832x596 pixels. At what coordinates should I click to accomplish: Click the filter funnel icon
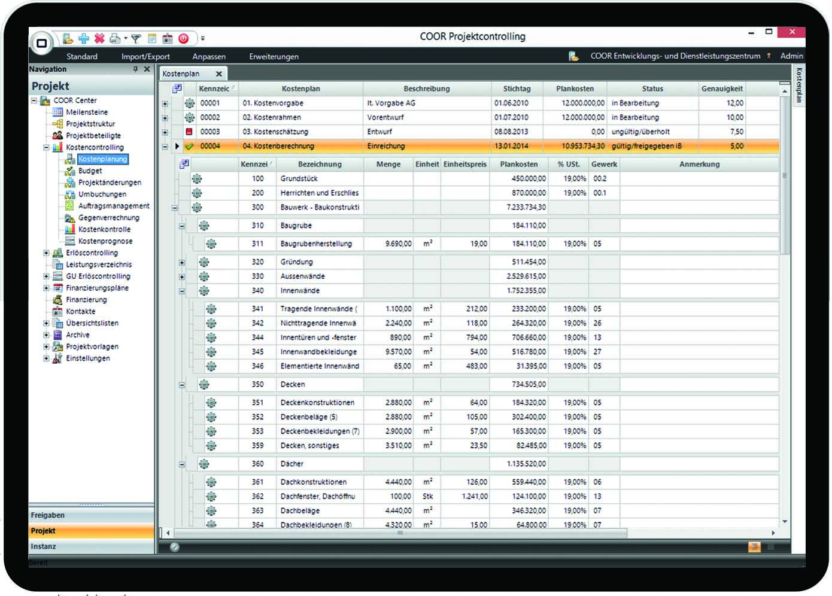136,38
